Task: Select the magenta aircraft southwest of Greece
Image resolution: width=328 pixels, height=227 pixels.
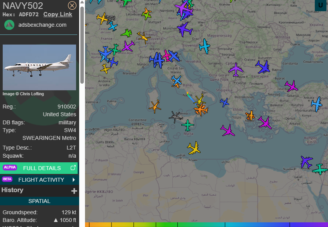Action: (x=227, y=131)
